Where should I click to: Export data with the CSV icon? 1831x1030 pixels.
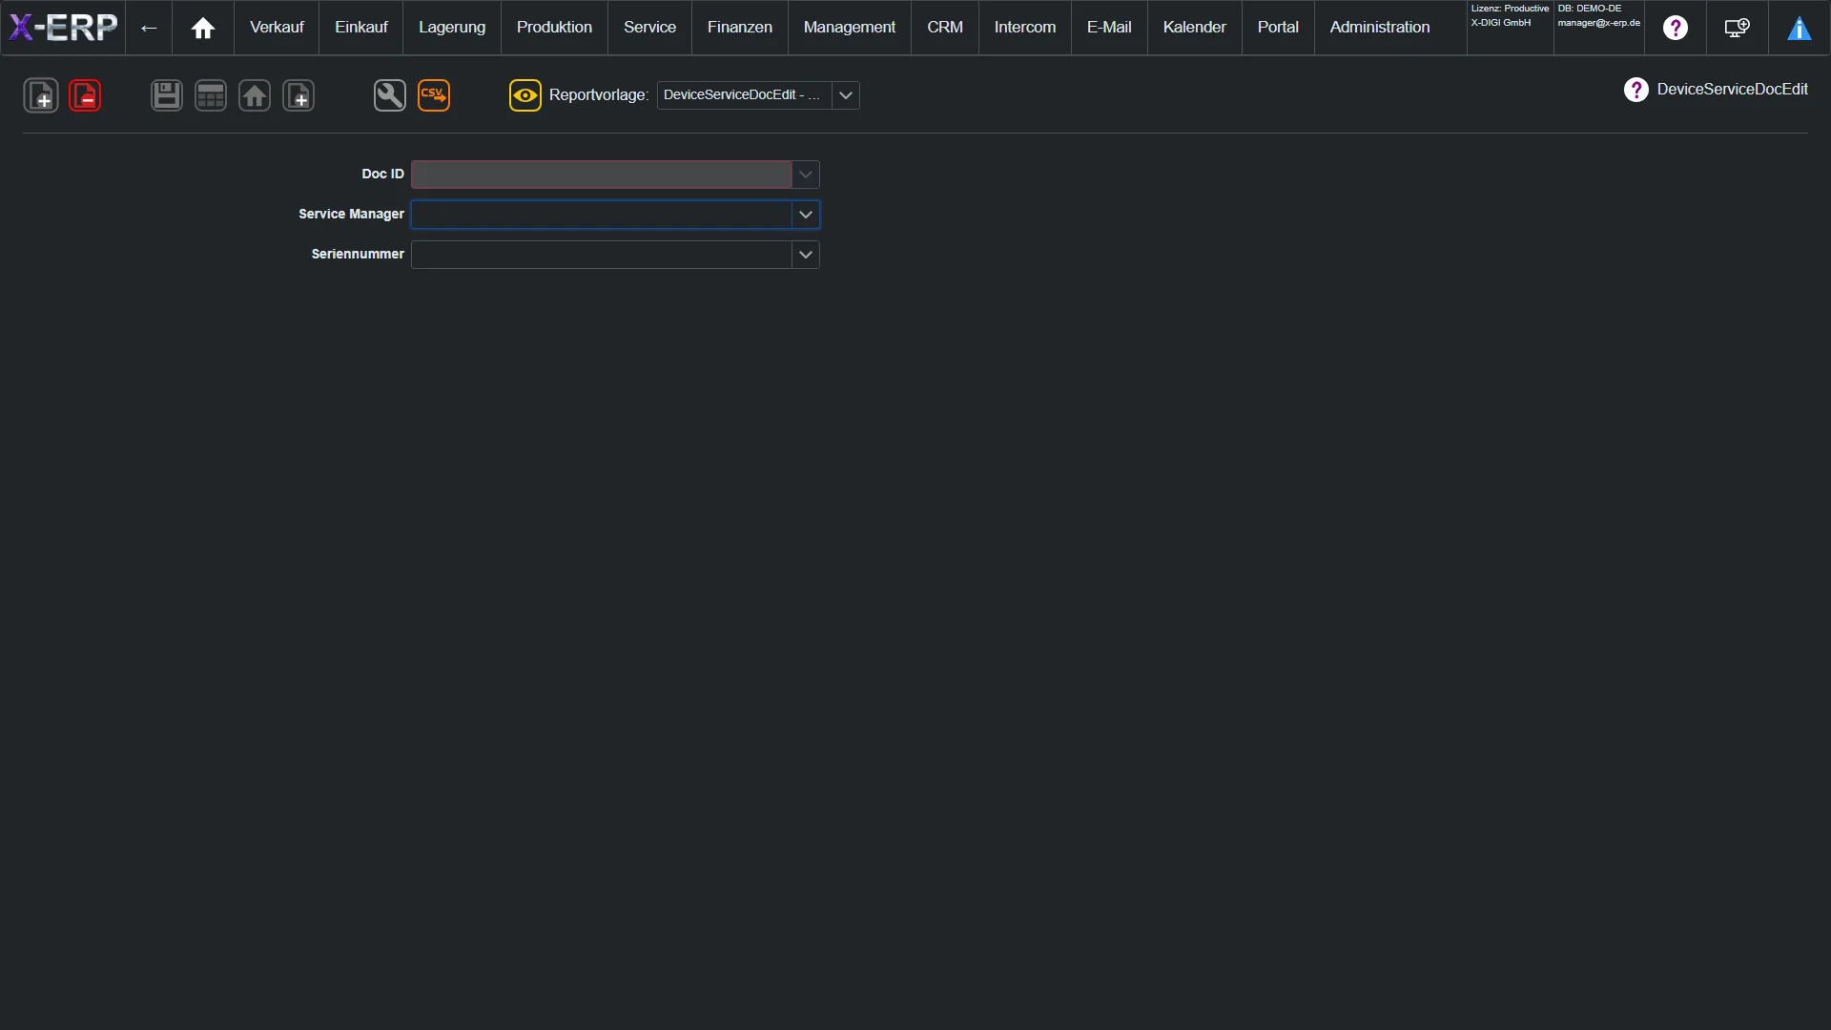pyautogui.click(x=434, y=95)
